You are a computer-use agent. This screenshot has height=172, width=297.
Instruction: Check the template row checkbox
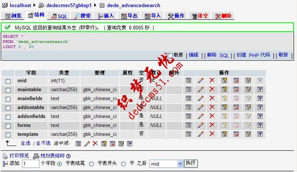tap(8, 135)
